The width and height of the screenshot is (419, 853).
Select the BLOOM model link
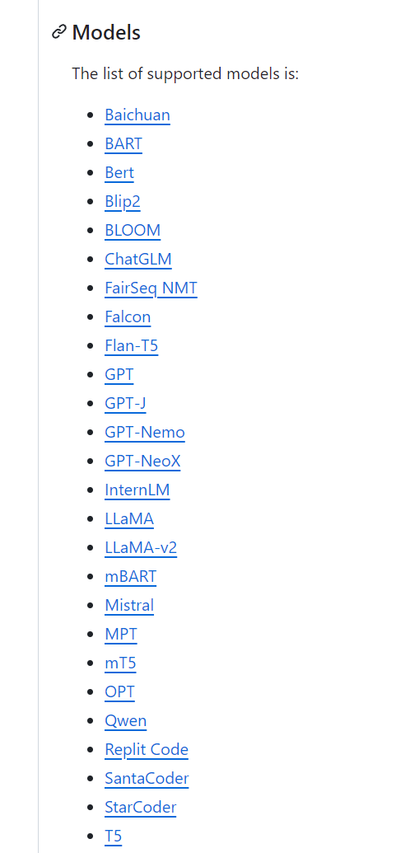(x=133, y=230)
